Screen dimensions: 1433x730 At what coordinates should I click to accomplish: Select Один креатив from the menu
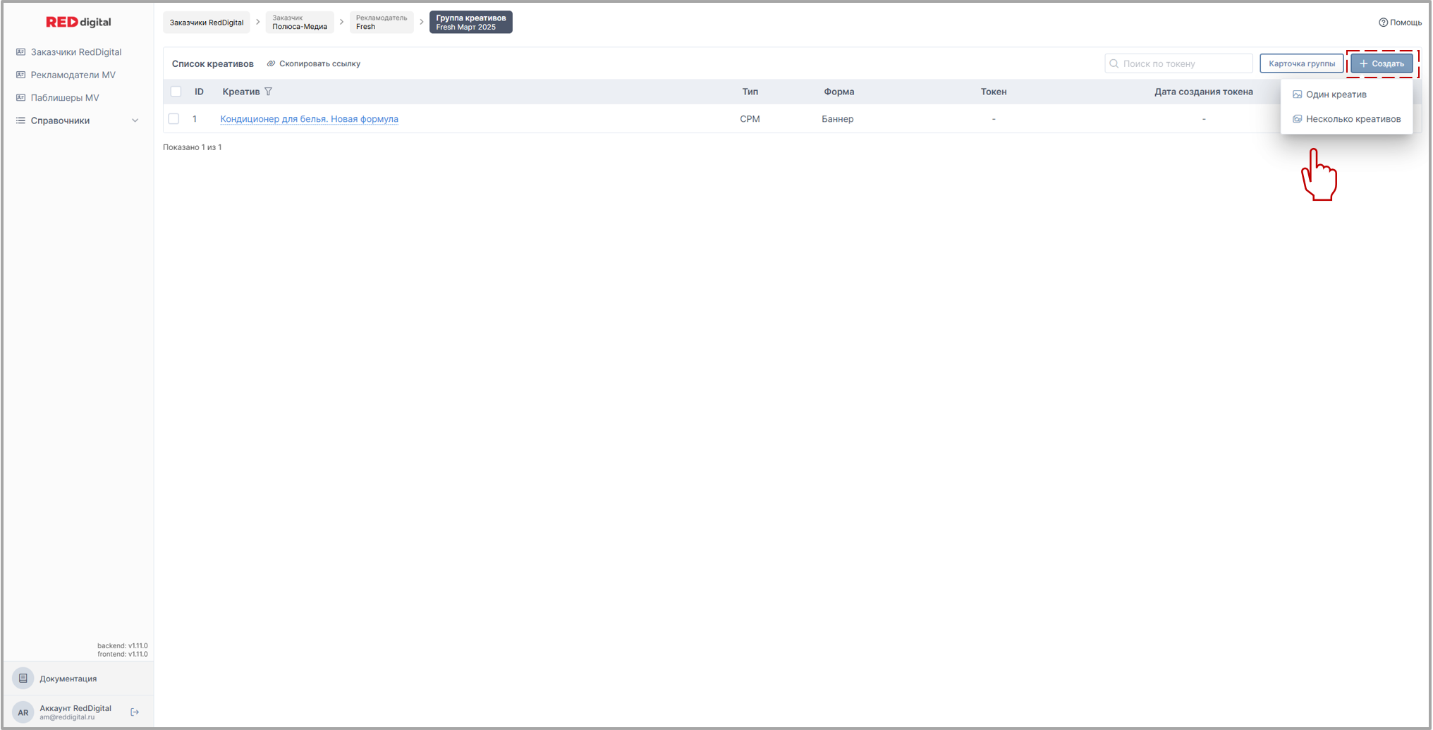tap(1336, 94)
